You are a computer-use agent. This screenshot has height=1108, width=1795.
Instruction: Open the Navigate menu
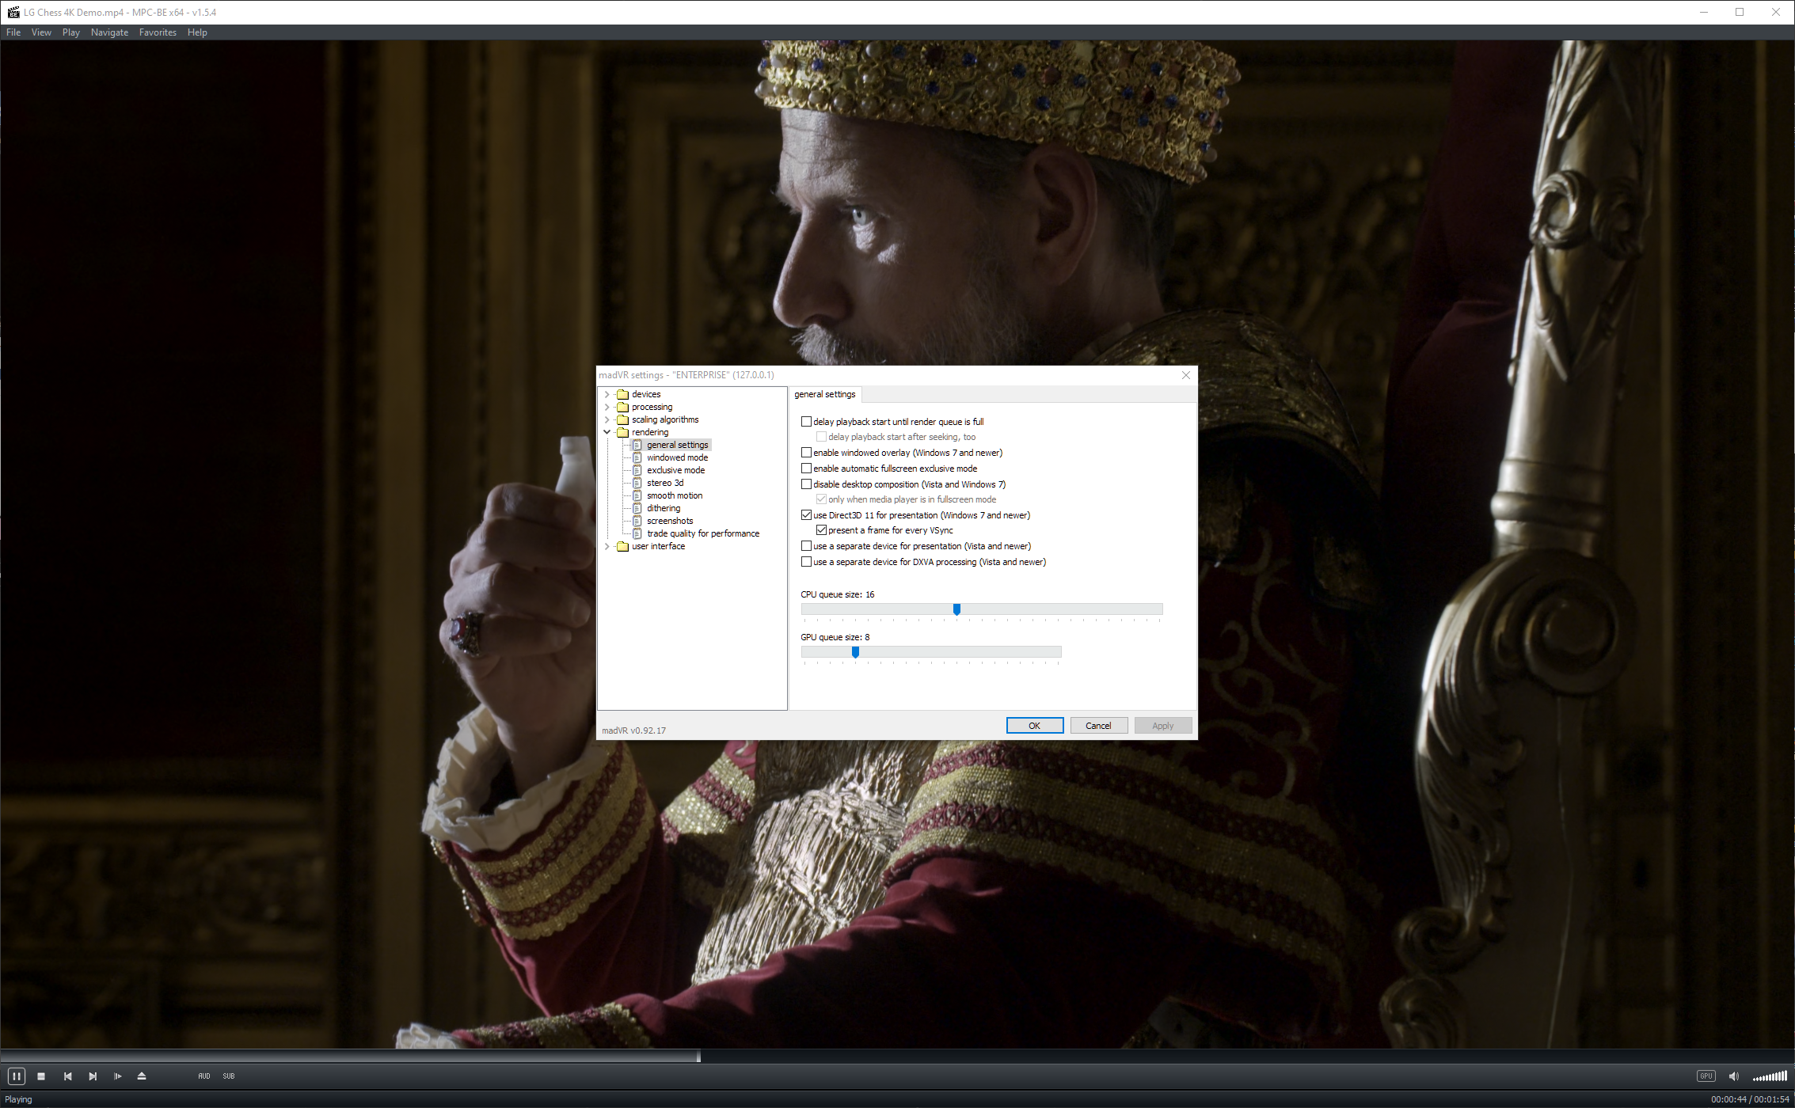[109, 32]
